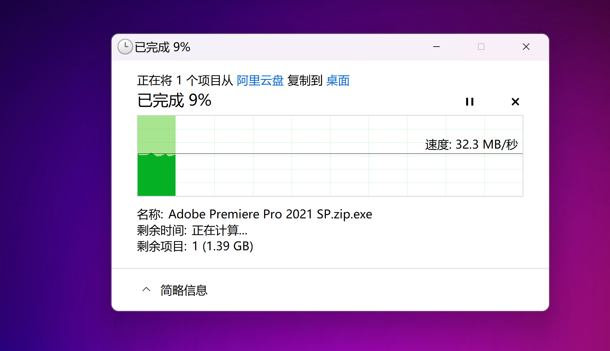Viewport: 610px width, 351px height.
Task: Cancel the copy with the bold X
Action: tap(515, 102)
